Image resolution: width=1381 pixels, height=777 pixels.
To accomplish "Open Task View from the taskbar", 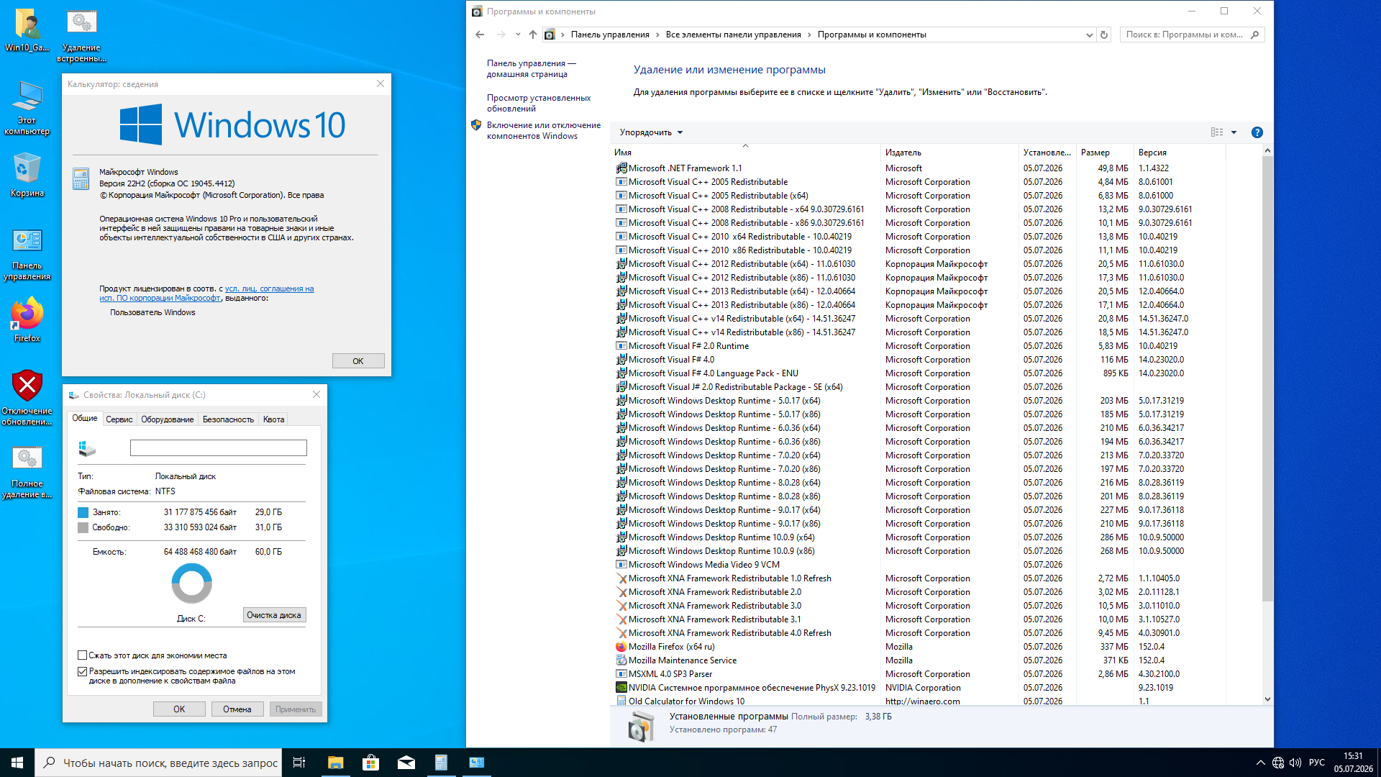I will point(299,763).
